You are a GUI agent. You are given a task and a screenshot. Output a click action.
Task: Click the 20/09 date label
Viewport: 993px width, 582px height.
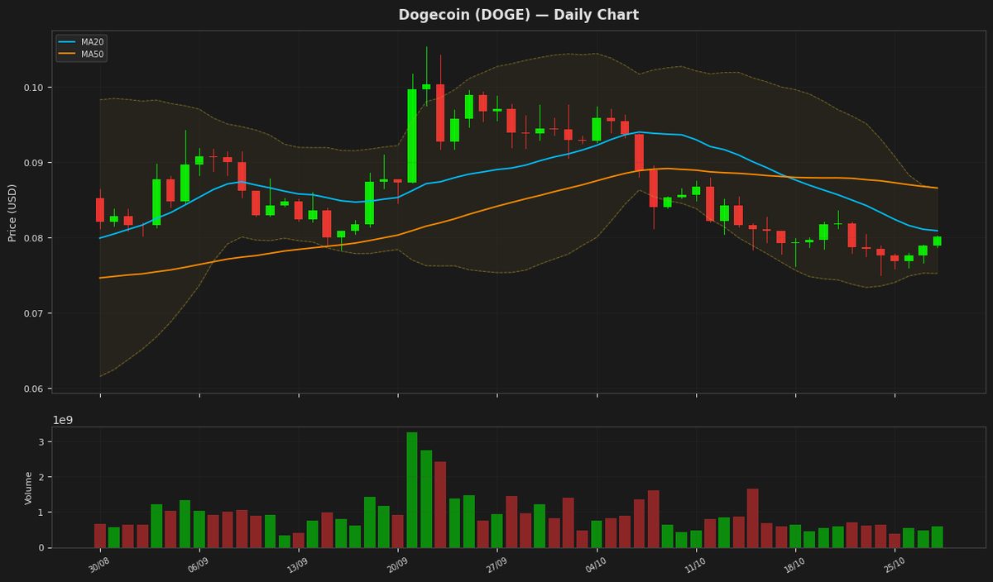click(396, 565)
